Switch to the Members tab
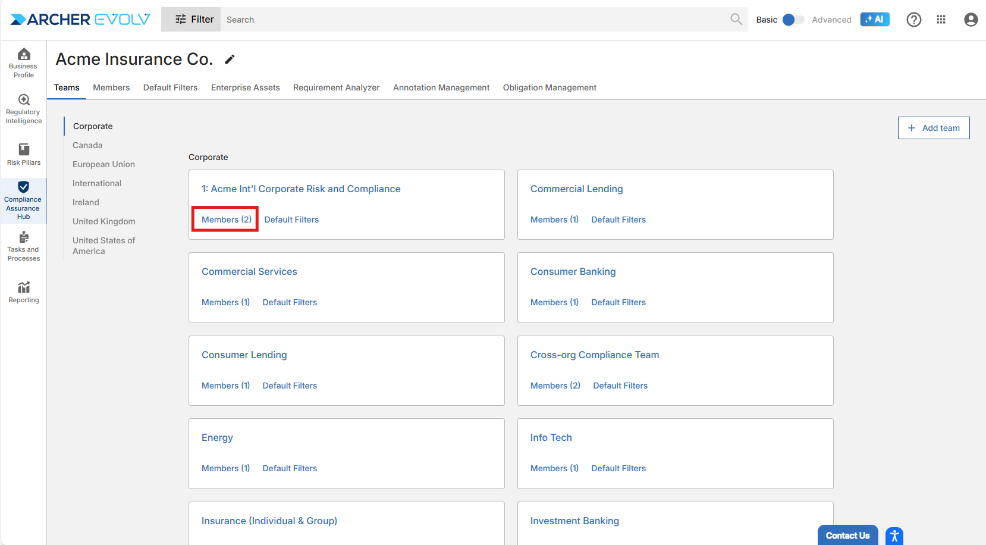Screen dimensions: 986x545 111,87
